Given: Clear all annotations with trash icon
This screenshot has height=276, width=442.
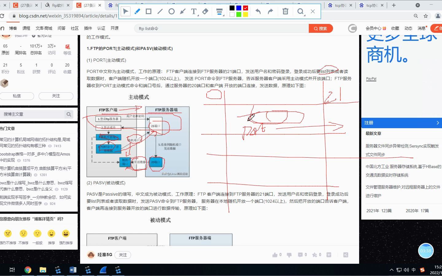Looking at the screenshot, I should (x=285, y=11).
